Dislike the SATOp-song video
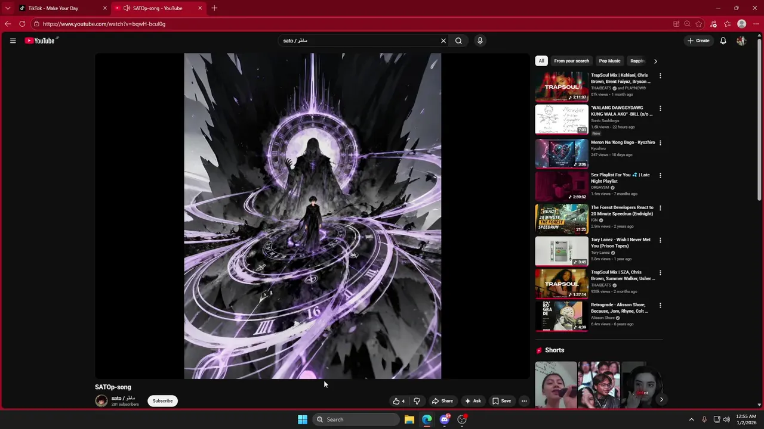The width and height of the screenshot is (764, 429). point(417,401)
